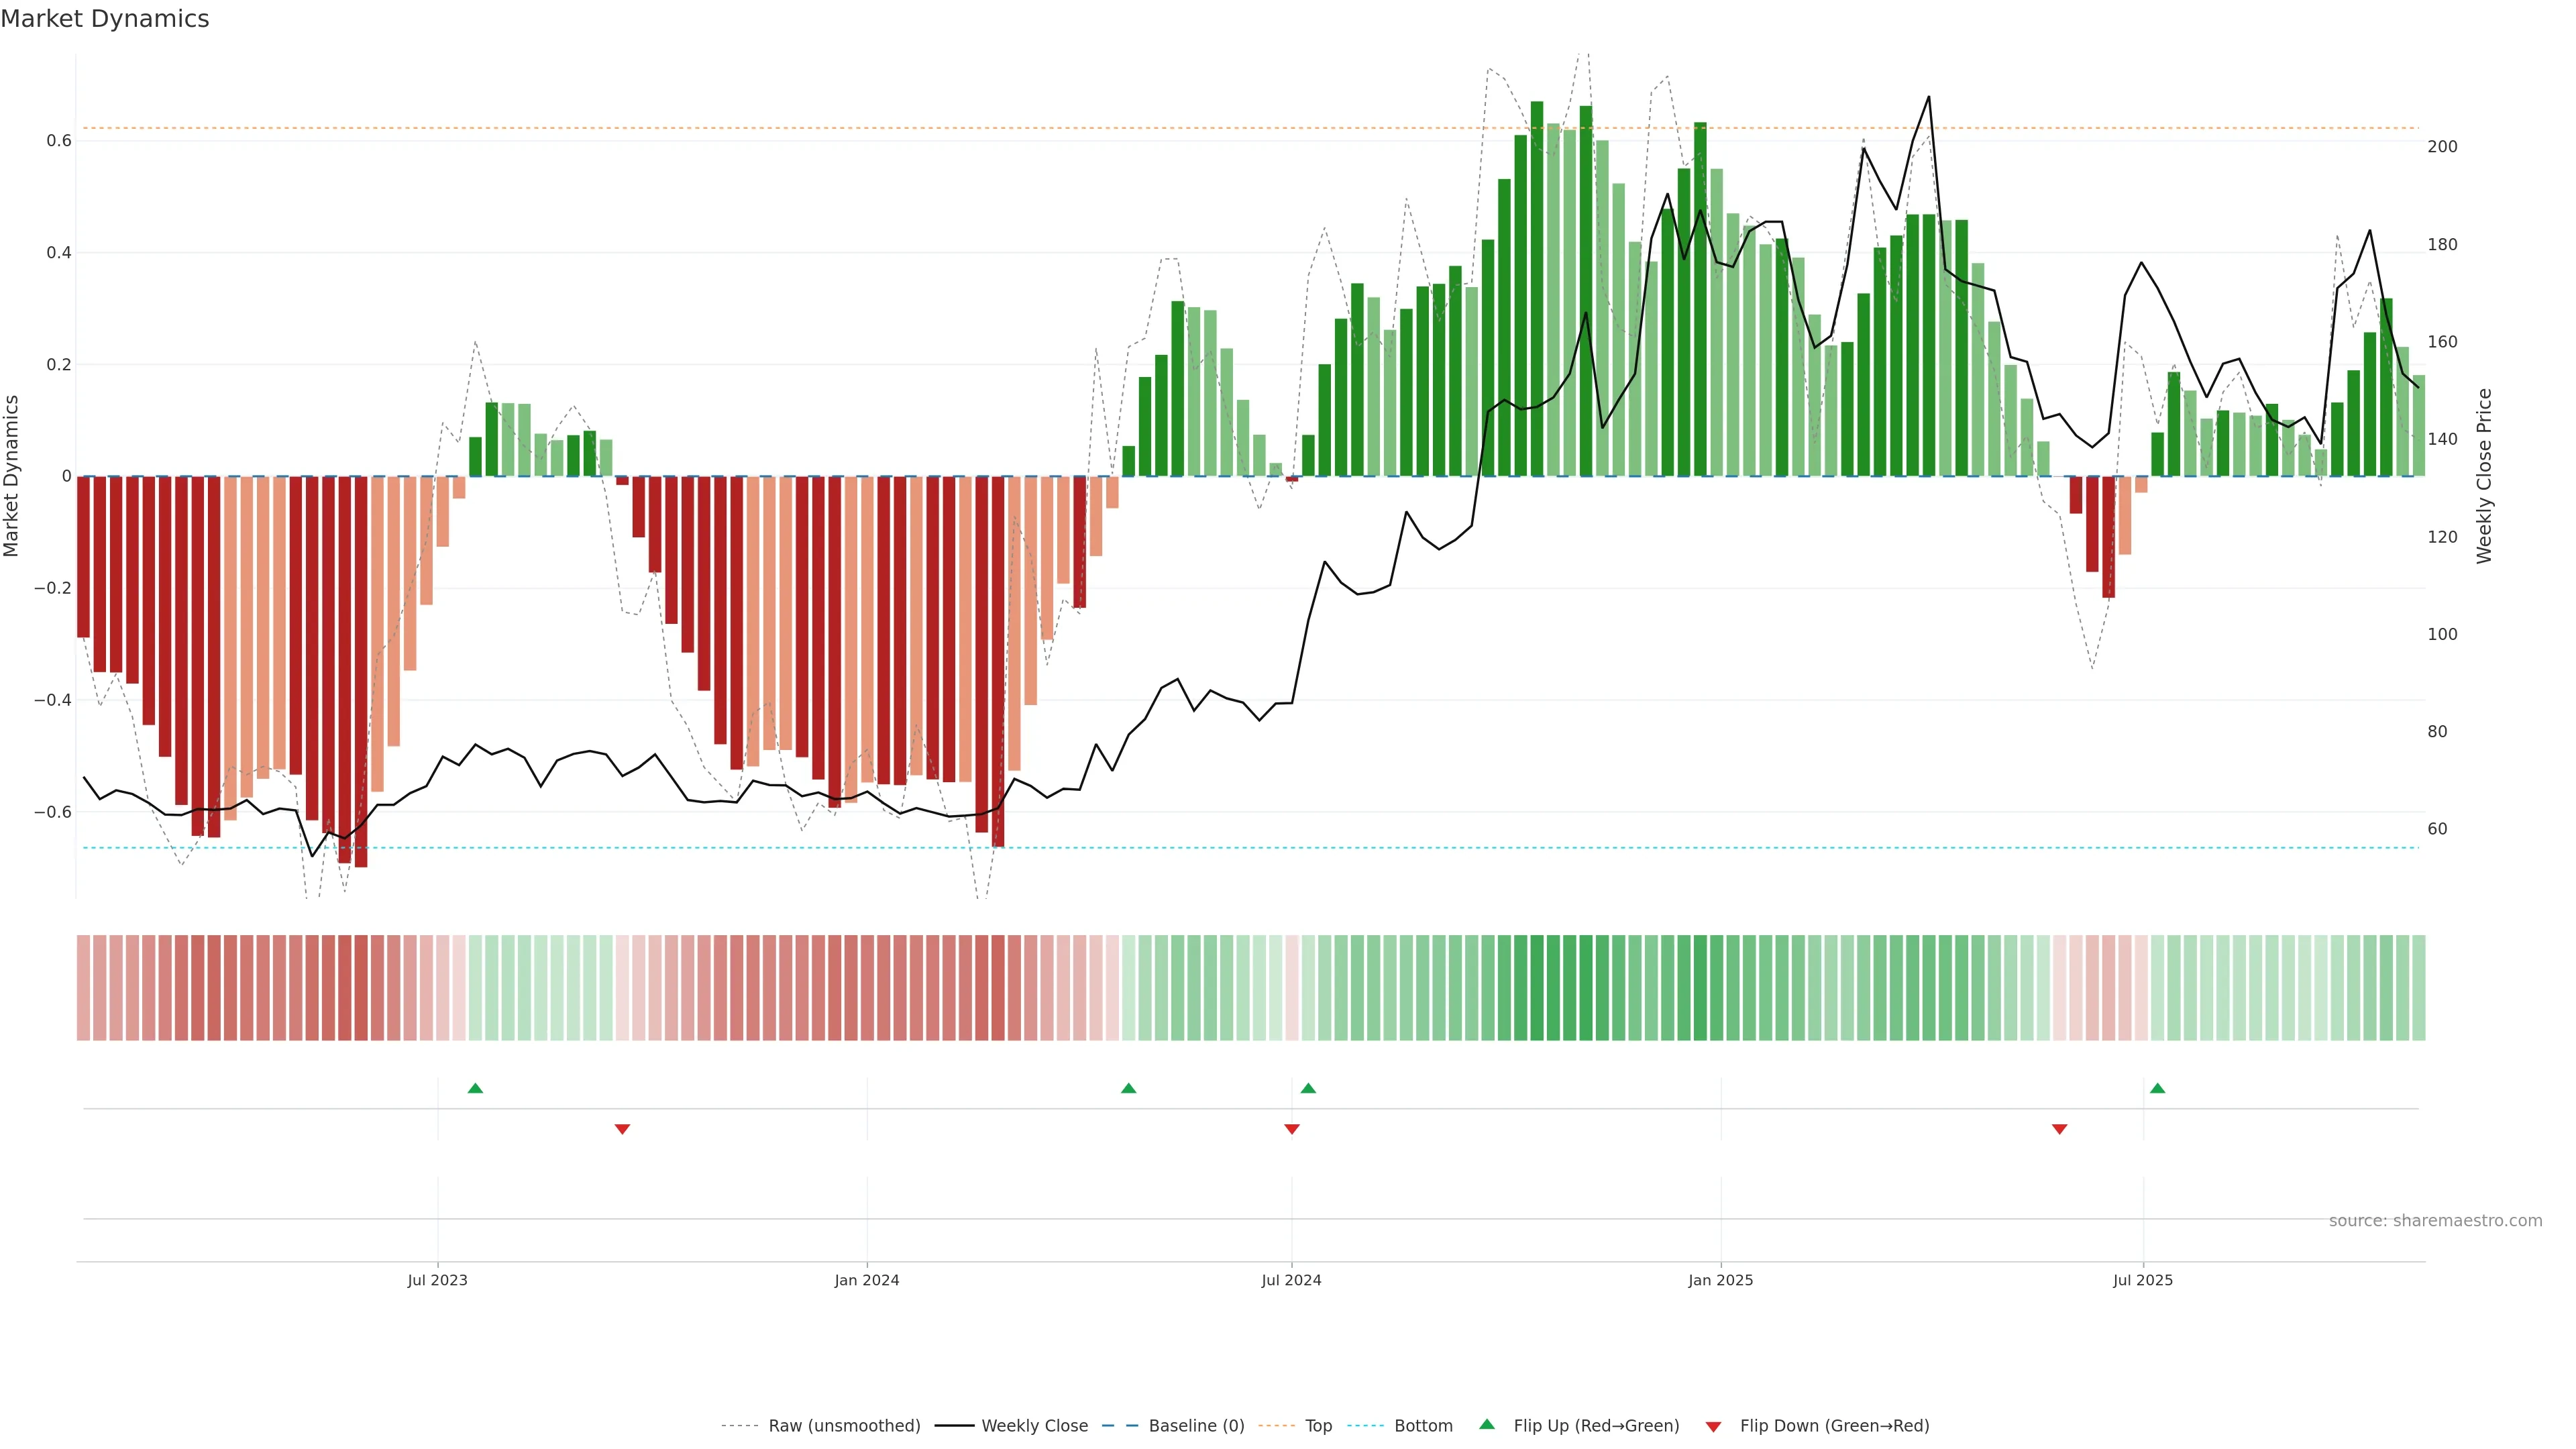
Task: Click the green Flip Up triangle after Jul 2025
Action: (2157, 1088)
